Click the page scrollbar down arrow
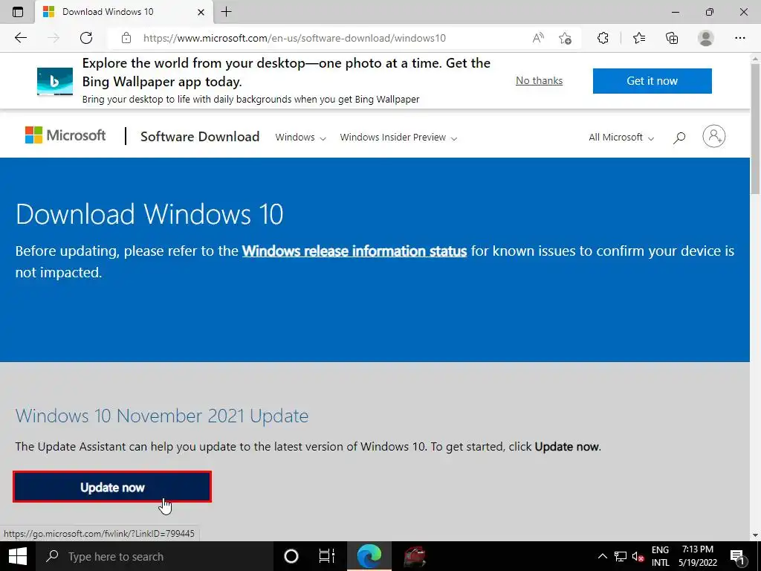The height and width of the screenshot is (571, 761). [x=755, y=535]
